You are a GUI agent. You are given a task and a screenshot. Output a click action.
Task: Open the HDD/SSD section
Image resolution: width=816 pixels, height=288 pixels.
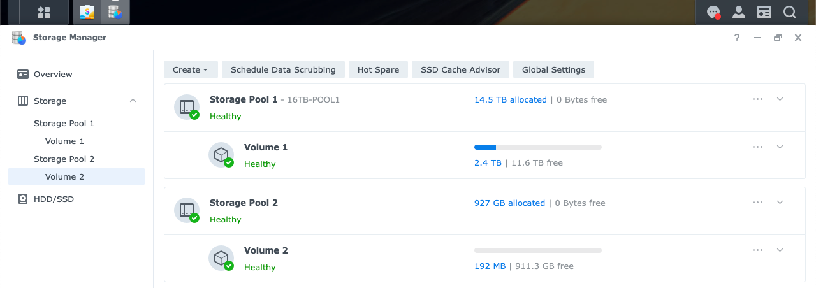click(54, 199)
